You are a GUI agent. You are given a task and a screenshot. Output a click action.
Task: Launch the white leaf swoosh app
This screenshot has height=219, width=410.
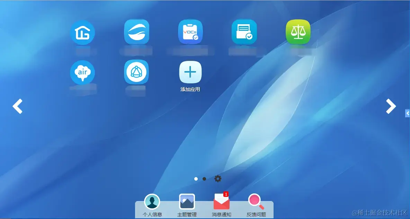click(137, 32)
